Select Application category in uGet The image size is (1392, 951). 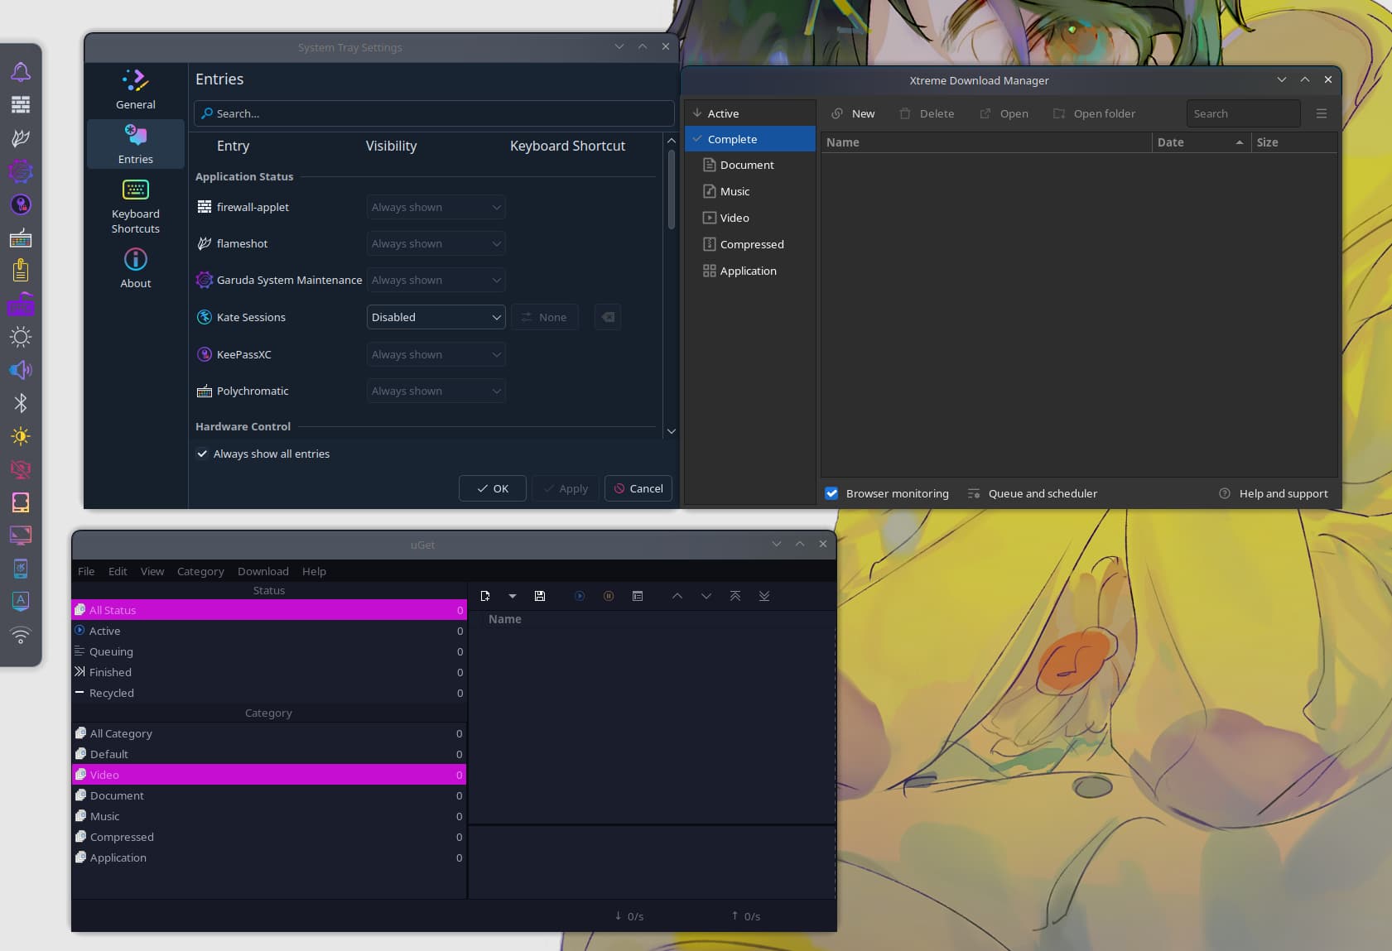click(x=269, y=857)
